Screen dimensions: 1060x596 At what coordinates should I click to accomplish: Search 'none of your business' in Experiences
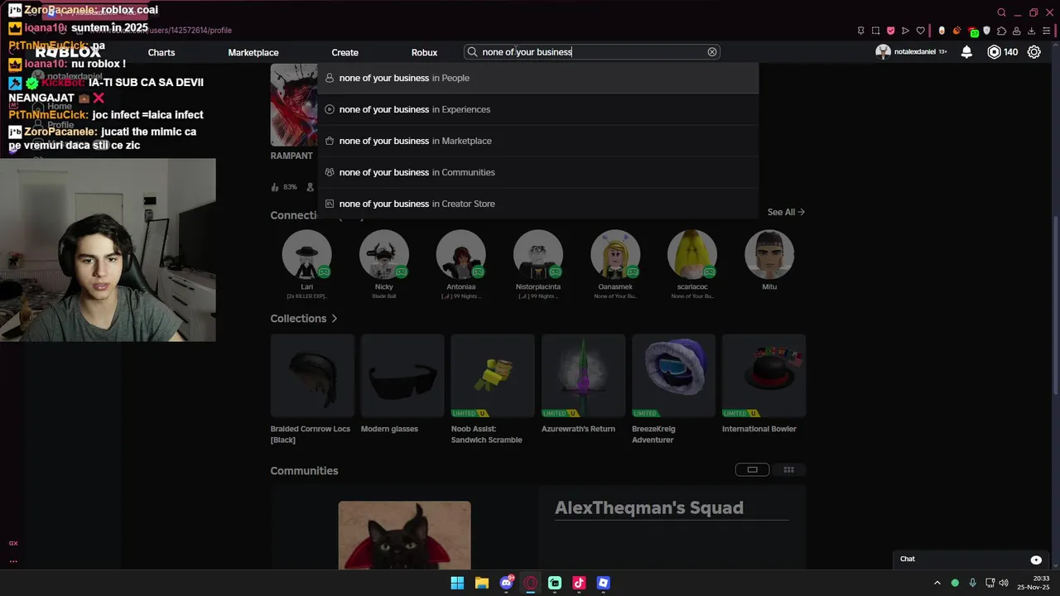(537, 109)
